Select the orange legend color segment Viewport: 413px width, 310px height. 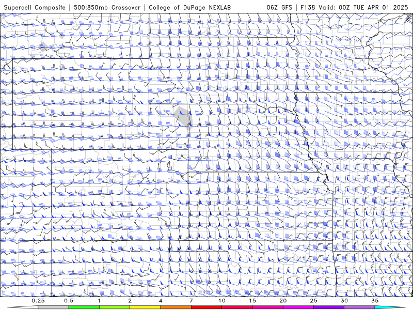click(x=176, y=307)
